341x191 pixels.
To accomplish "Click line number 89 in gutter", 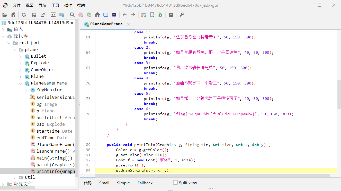I will click(x=88, y=145).
